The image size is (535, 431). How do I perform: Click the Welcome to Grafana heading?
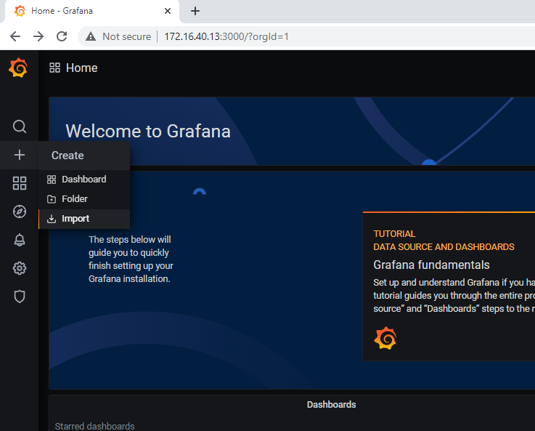pyautogui.click(x=148, y=131)
